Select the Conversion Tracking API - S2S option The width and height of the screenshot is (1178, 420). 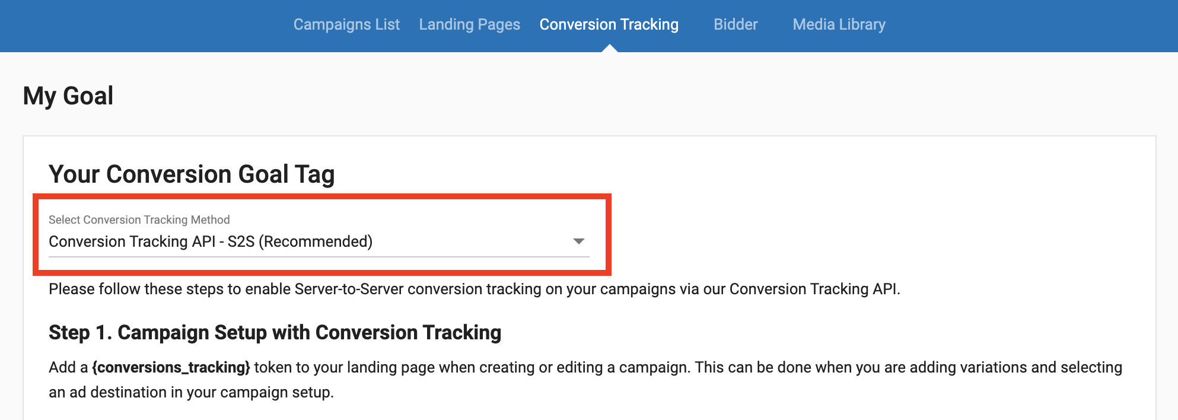(212, 241)
